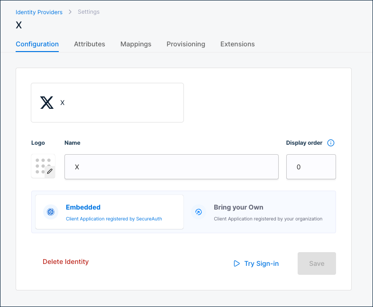Click the SecureAuth Embedded circular icon
This screenshot has width=373, height=307.
51,212
